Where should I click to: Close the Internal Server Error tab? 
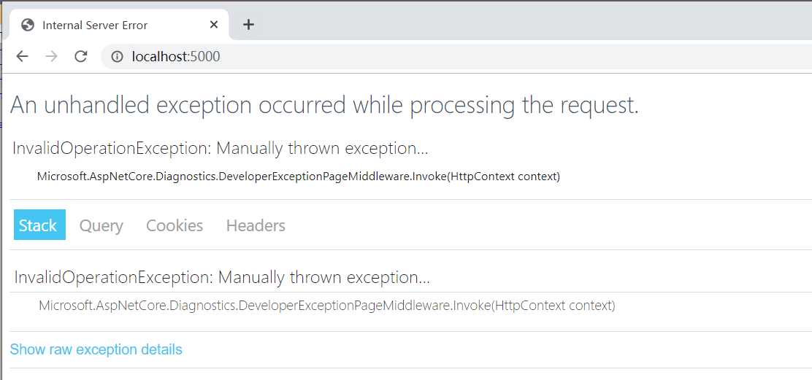click(x=214, y=25)
